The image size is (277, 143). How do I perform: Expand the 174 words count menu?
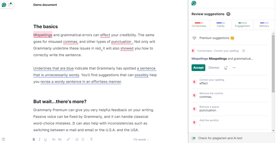[141, 139]
